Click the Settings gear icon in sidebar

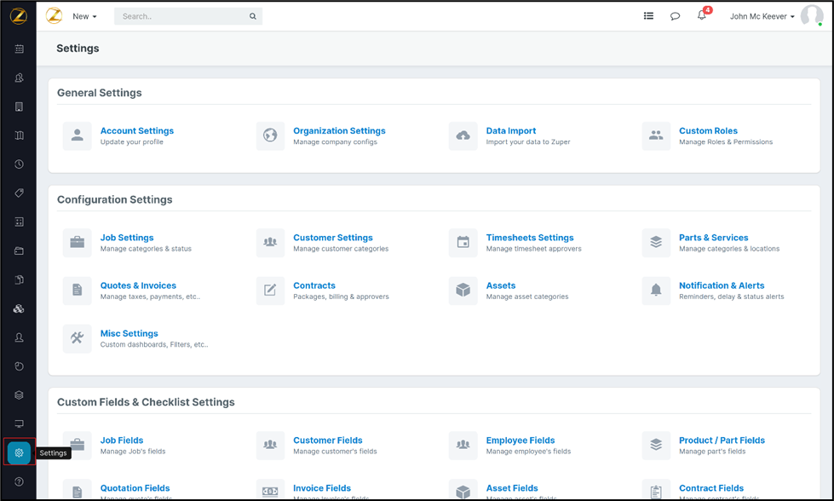point(19,452)
